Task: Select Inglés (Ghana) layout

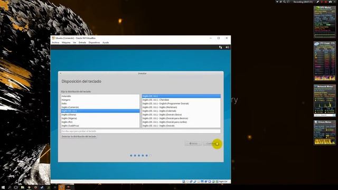Action: 100,115
